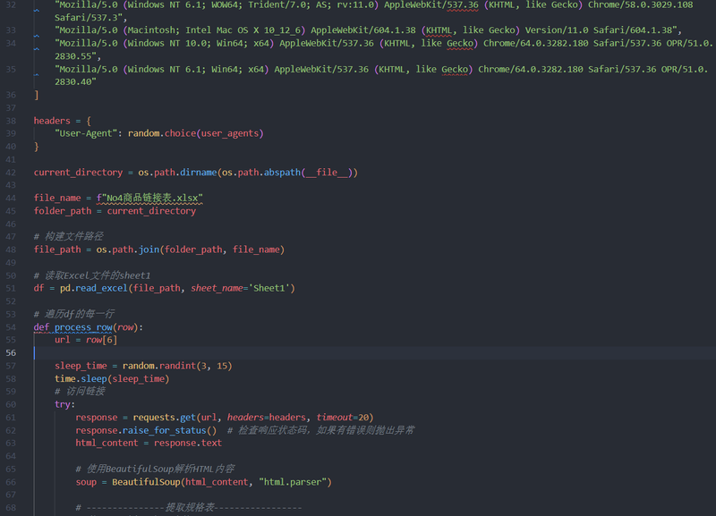Click the comment '# 遍历df的每一行'
Image resolution: width=716 pixels, height=516 pixels.
[x=74, y=314]
